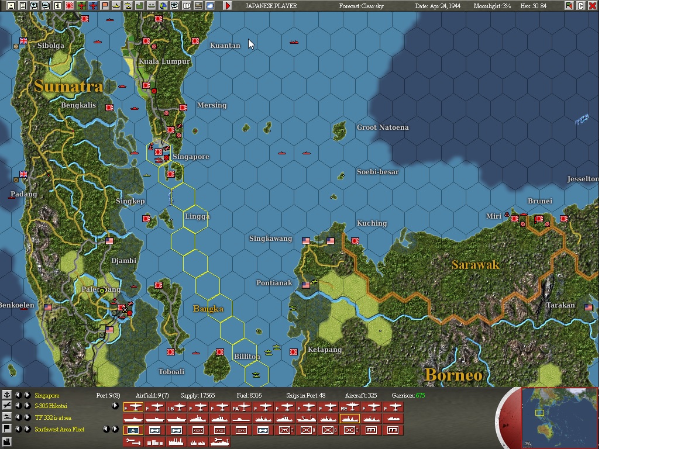Select the XXXX army-level ground unit

(x=198, y=430)
